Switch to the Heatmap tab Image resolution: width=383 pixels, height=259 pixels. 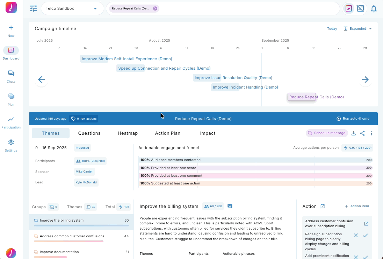(128, 133)
